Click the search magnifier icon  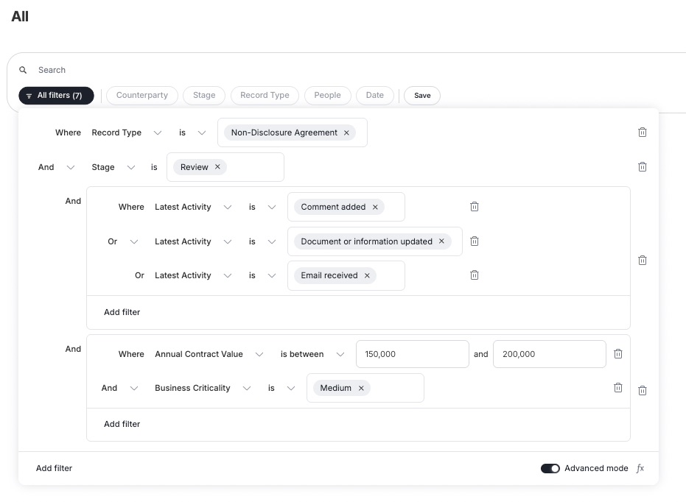(23, 70)
